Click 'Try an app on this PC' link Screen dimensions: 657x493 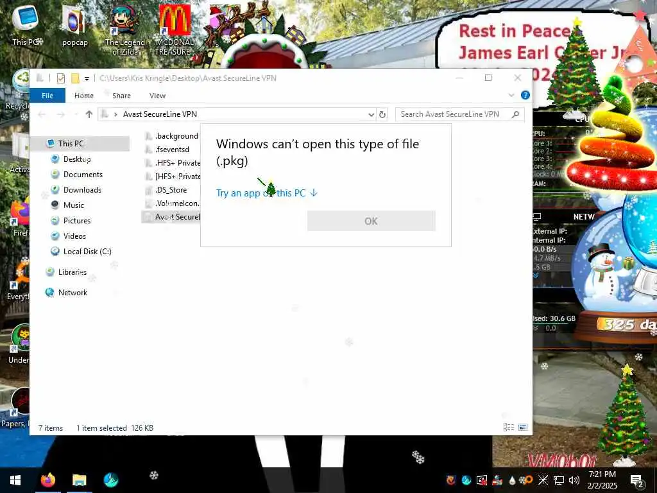267,193
